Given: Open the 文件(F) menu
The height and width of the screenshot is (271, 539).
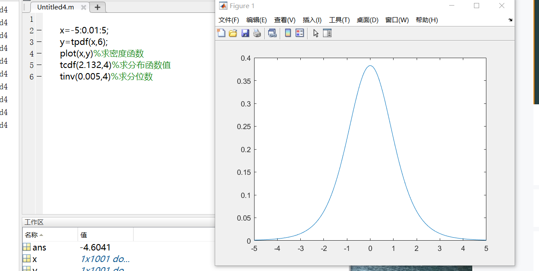Looking at the screenshot, I should [x=228, y=20].
